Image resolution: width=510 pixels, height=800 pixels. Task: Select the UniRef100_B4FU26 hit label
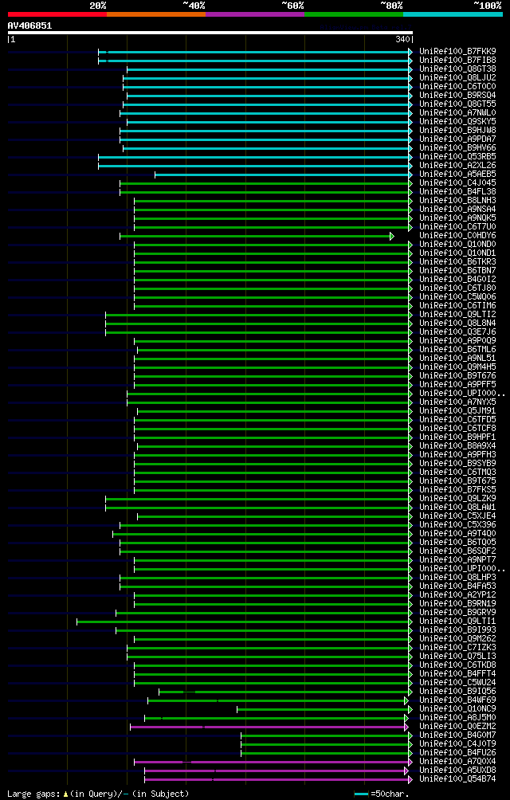(457, 752)
